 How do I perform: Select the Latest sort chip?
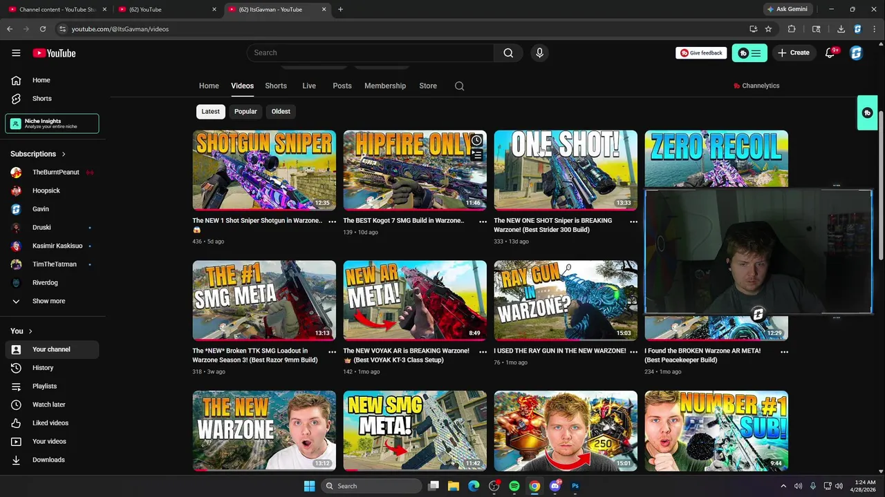click(x=210, y=111)
